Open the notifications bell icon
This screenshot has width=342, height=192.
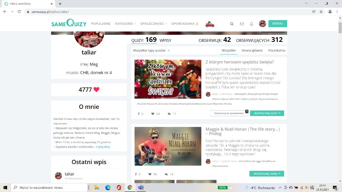tap(251, 24)
